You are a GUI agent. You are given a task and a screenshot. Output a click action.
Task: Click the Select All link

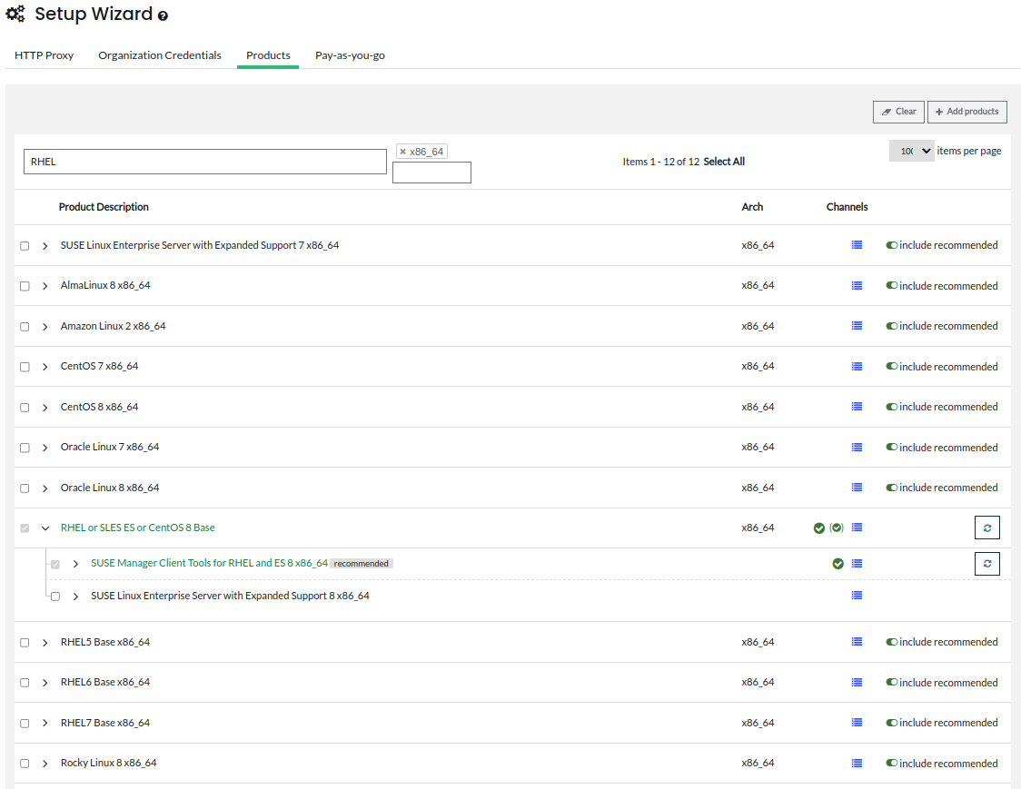click(x=724, y=162)
